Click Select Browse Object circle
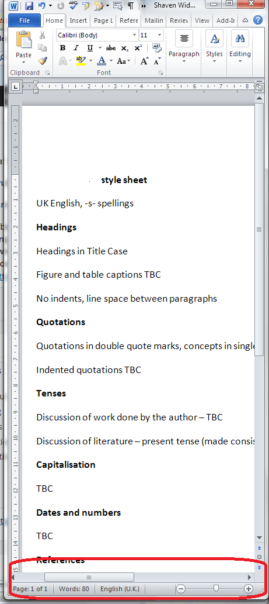269x604 pixels. click(x=259, y=557)
